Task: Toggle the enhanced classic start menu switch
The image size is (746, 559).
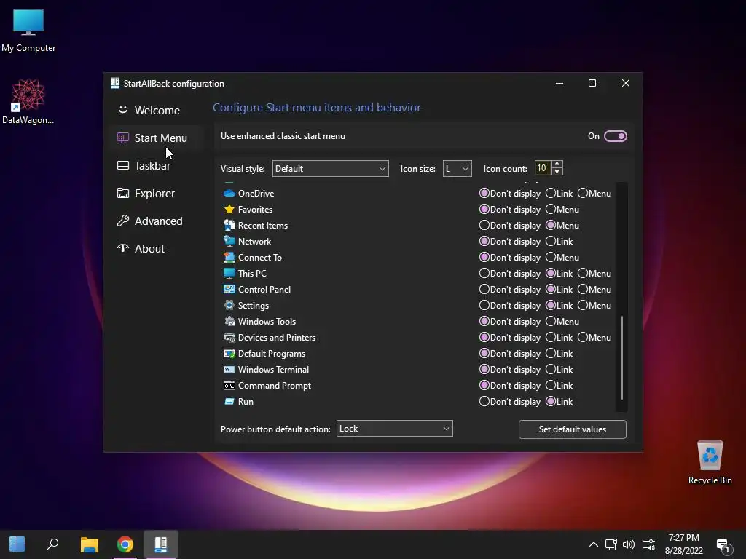Action: coord(615,136)
